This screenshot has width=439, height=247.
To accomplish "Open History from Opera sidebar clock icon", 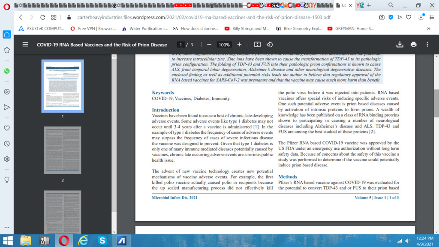I will 7,143.
